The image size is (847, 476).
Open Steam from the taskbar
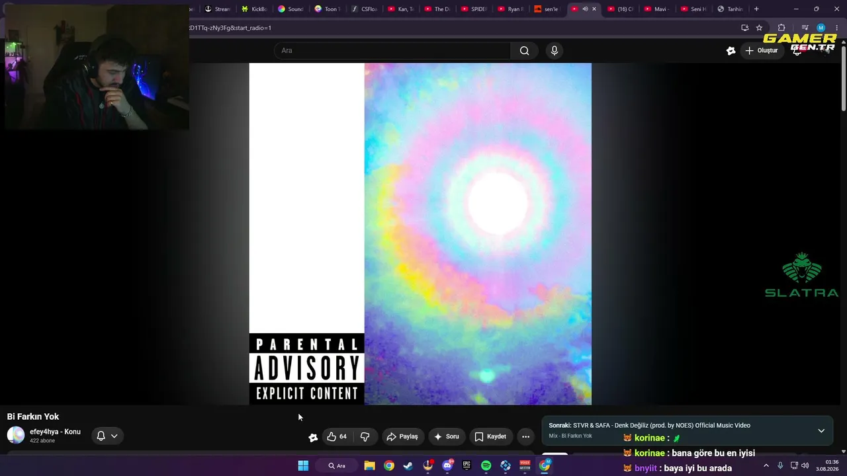[x=408, y=465]
